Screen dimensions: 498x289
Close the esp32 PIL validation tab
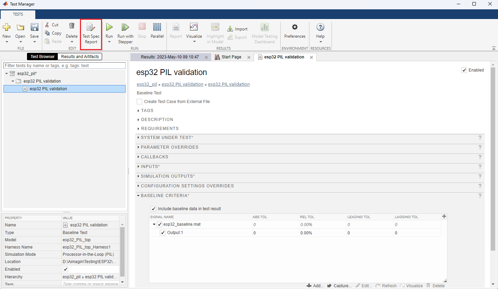(311, 57)
